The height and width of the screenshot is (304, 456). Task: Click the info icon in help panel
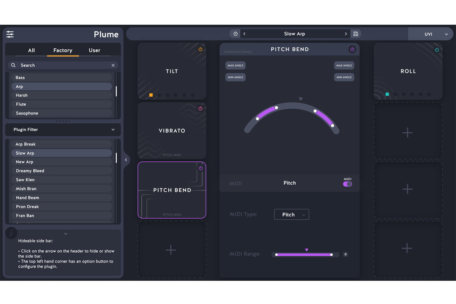(11, 233)
